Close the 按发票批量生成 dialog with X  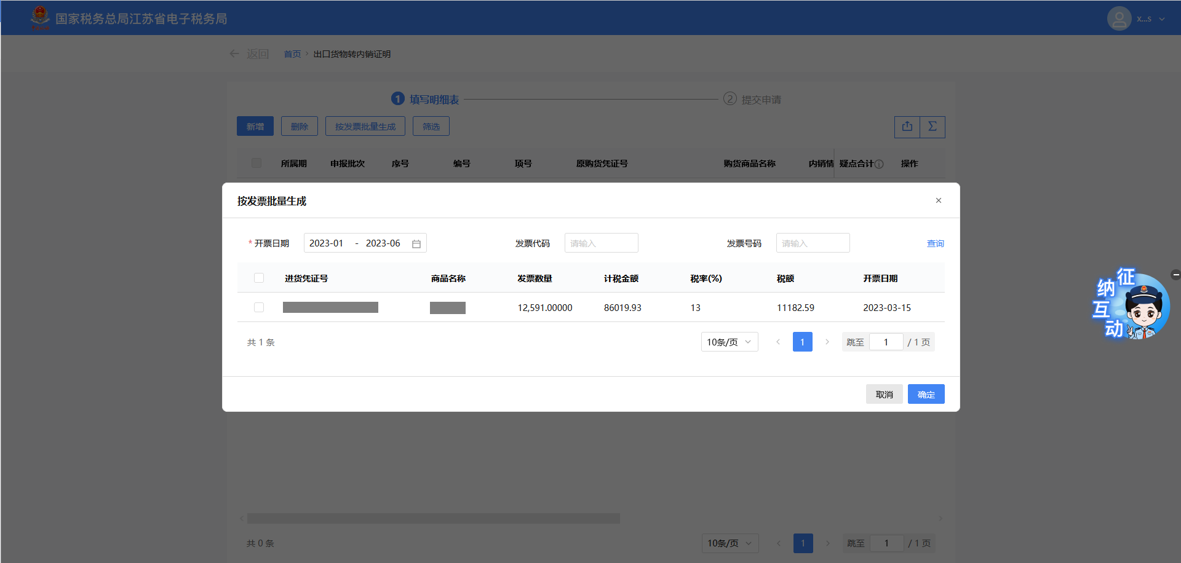(x=938, y=200)
